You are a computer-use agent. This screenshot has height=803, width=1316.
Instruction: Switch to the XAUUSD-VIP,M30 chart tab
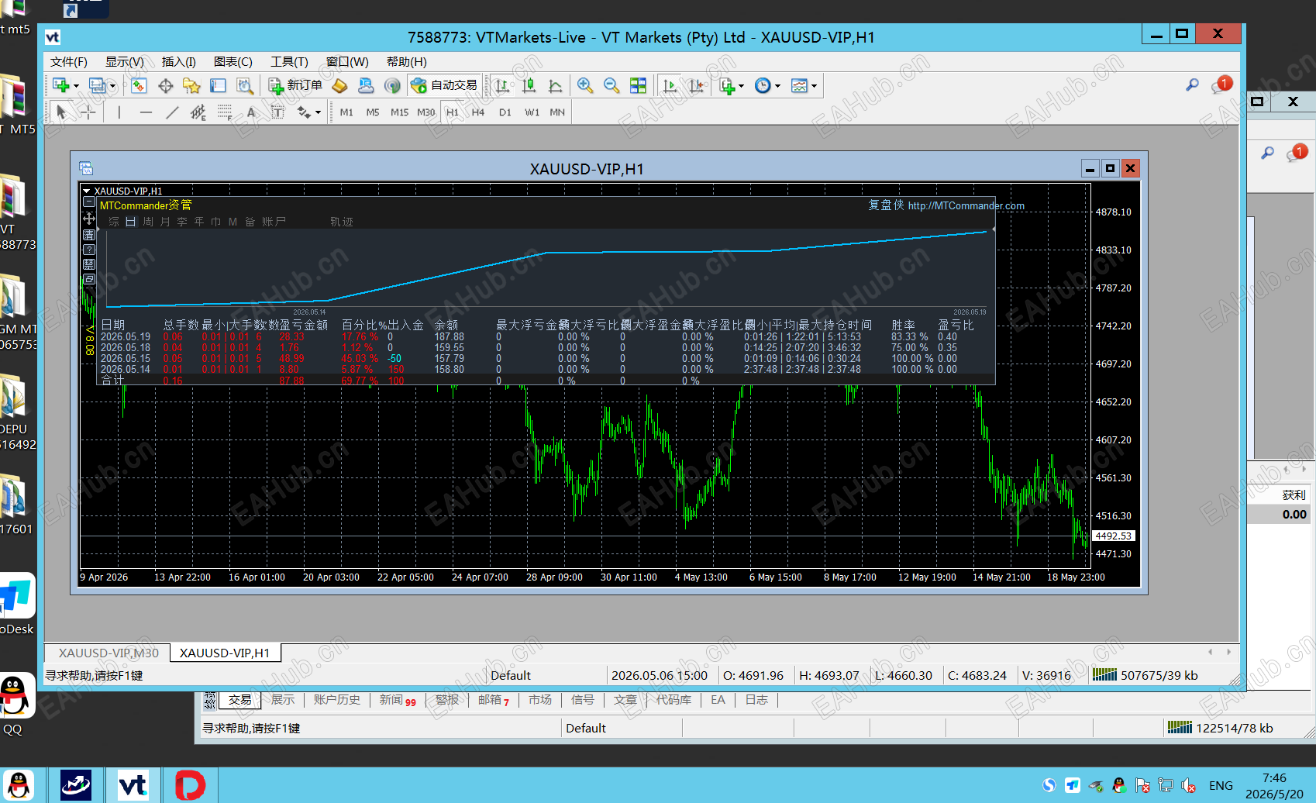click(x=109, y=653)
